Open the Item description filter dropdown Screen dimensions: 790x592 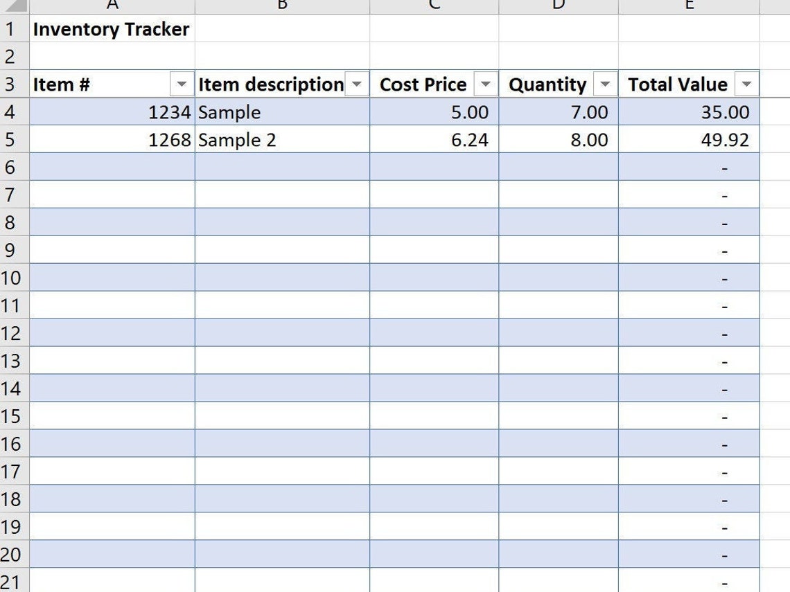pos(356,84)
